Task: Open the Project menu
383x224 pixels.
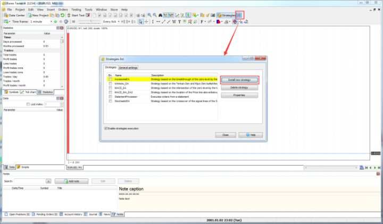Action: pyautogui.click(x=20, y=10)
